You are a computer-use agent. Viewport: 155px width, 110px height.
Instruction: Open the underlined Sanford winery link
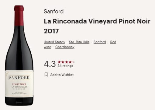pos(100,42)
